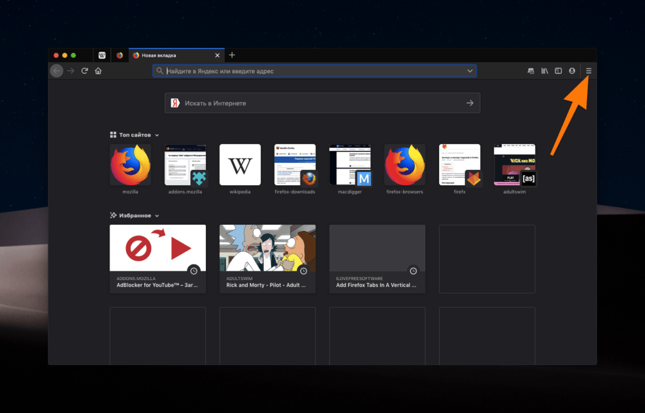Click the Яндекс search box on page
The width and height of the screenshot is (645, 413).
pyautogui.click(x=322, y=103)
